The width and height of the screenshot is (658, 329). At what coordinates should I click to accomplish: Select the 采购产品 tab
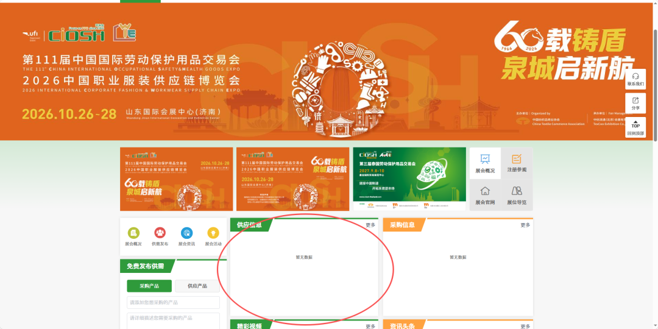(x=149, y=286)
